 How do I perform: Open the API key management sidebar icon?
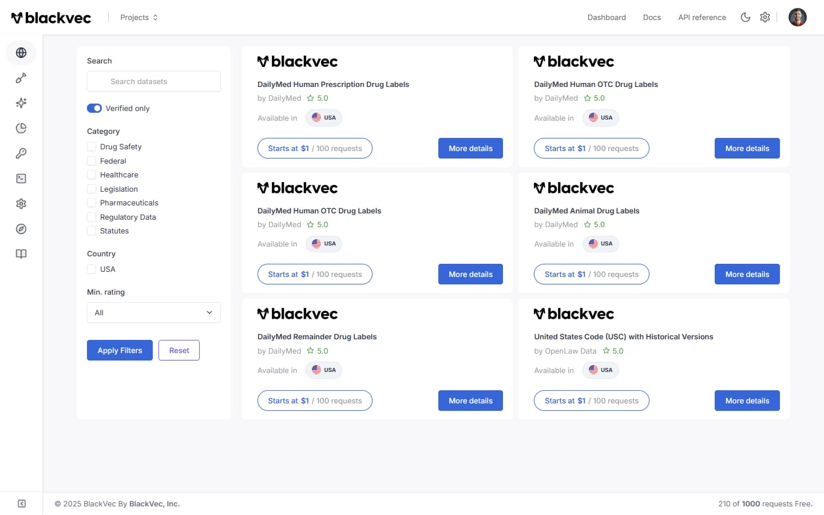click(21, 153)
